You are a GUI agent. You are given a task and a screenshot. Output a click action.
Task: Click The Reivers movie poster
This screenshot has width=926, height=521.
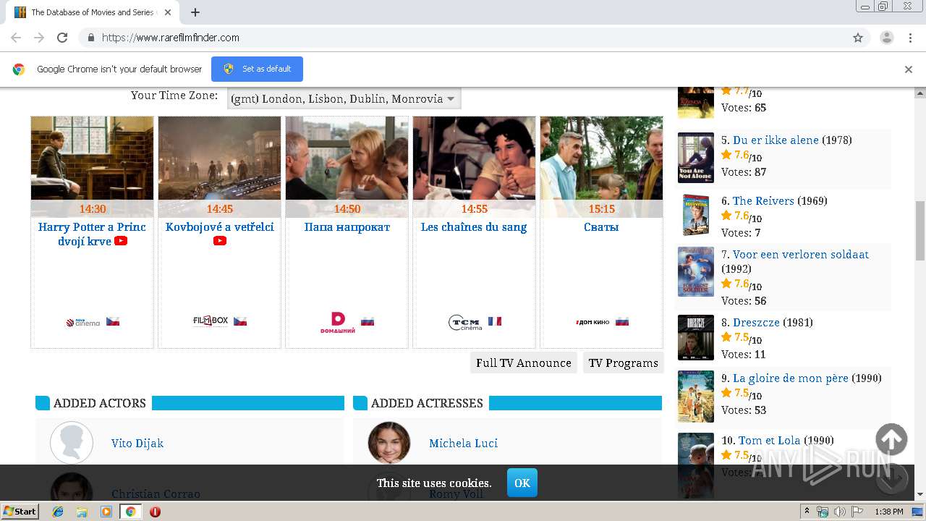click(696, 215)
